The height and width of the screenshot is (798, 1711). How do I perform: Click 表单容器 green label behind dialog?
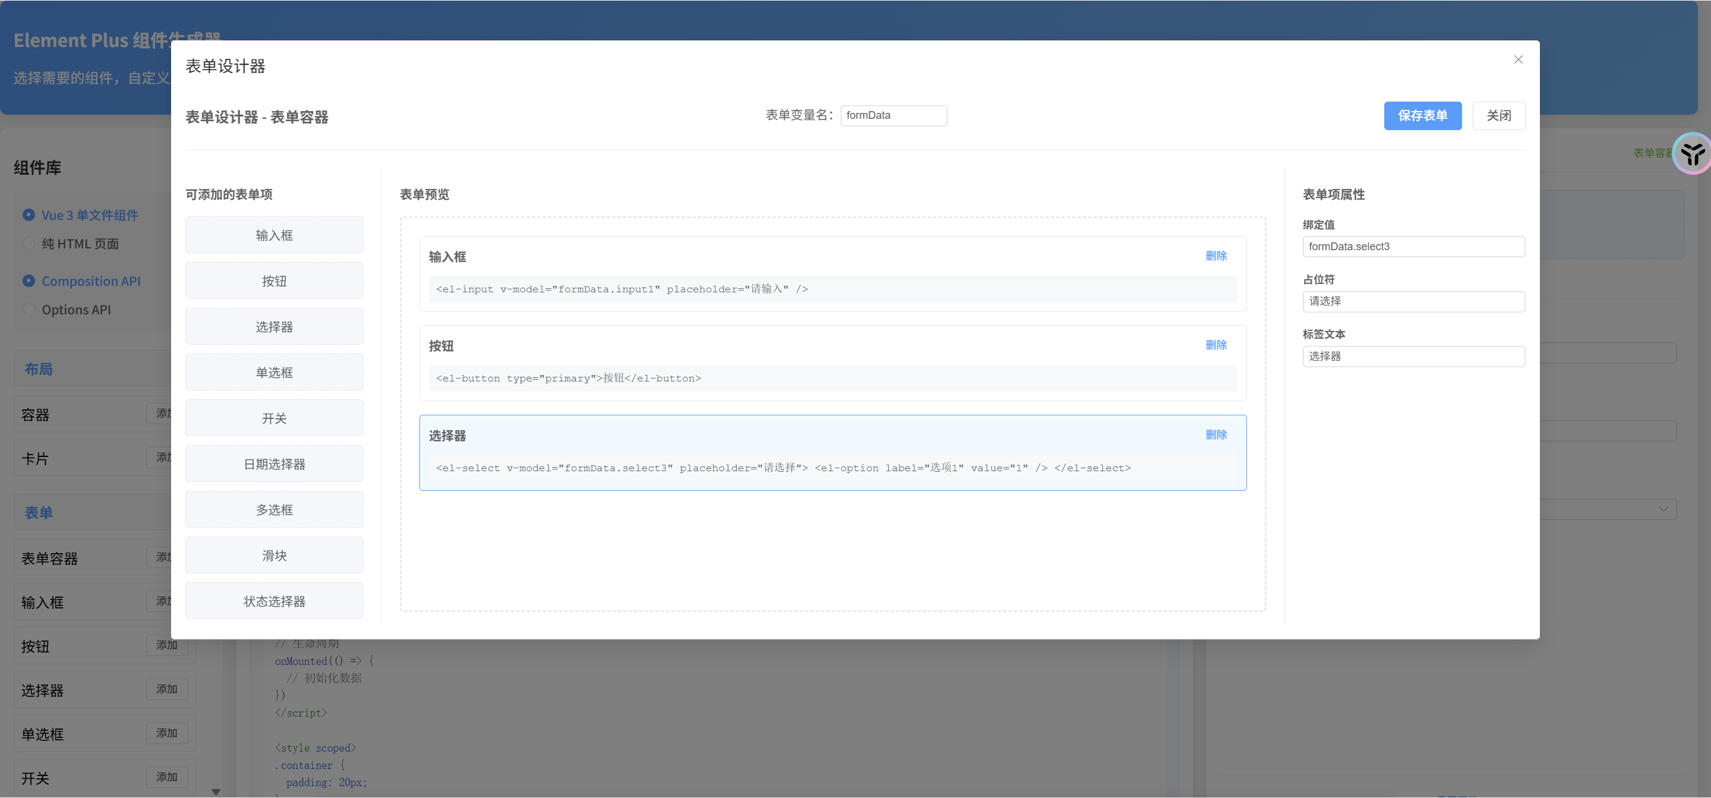pos(1653,153)
